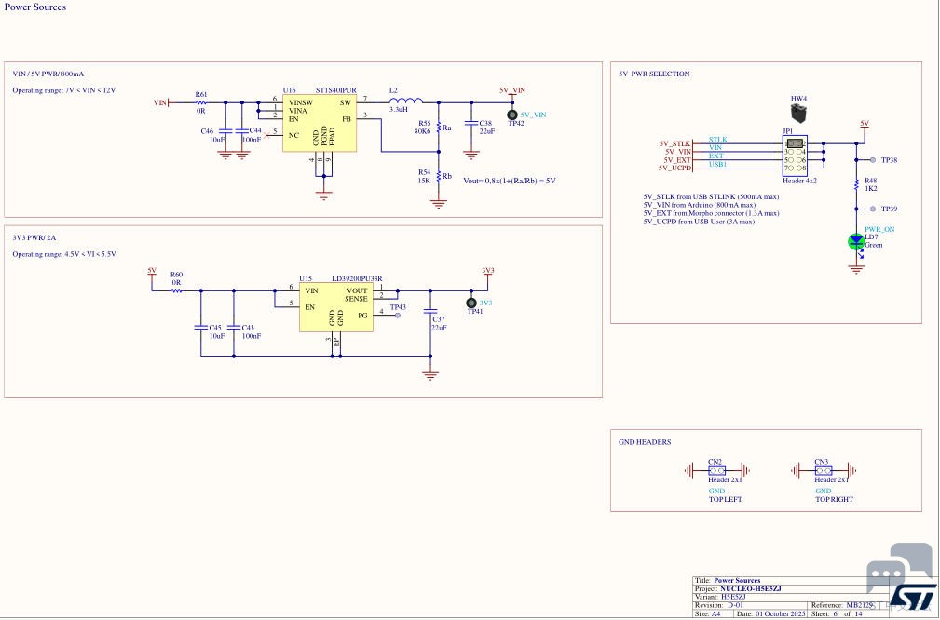Click the "Power Sources" heading at page top
Viewport: 940px width, 620px height.
click(x=35, y=7)
